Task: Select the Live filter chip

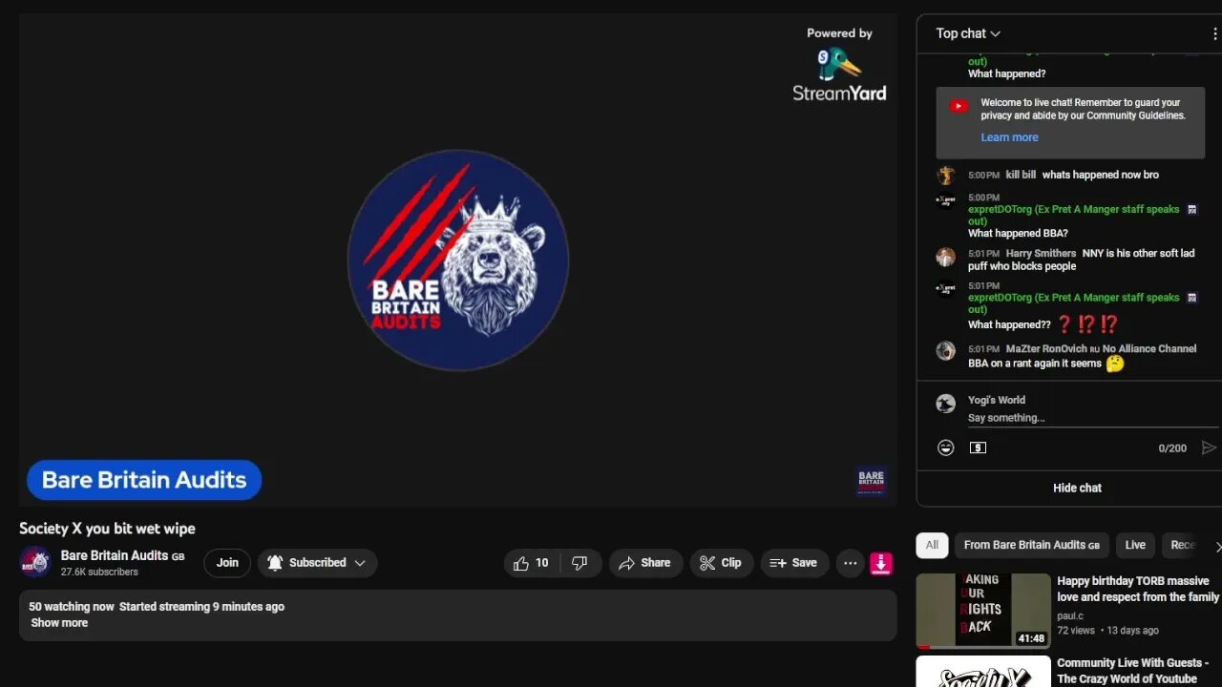Action: (1135, 545)
